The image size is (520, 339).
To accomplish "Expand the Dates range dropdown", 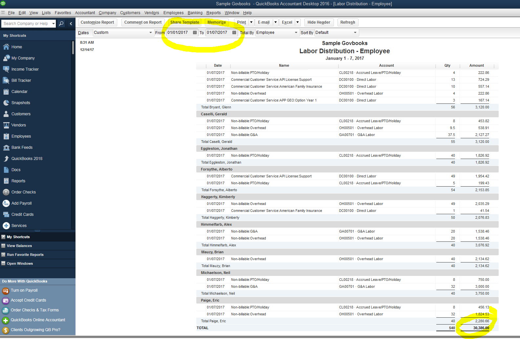I will click(151, 33).
